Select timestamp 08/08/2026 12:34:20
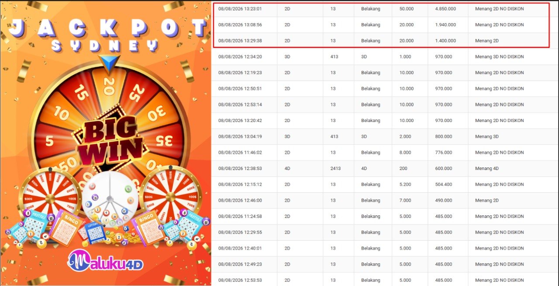The image size is (559, 286). (240, 57)
